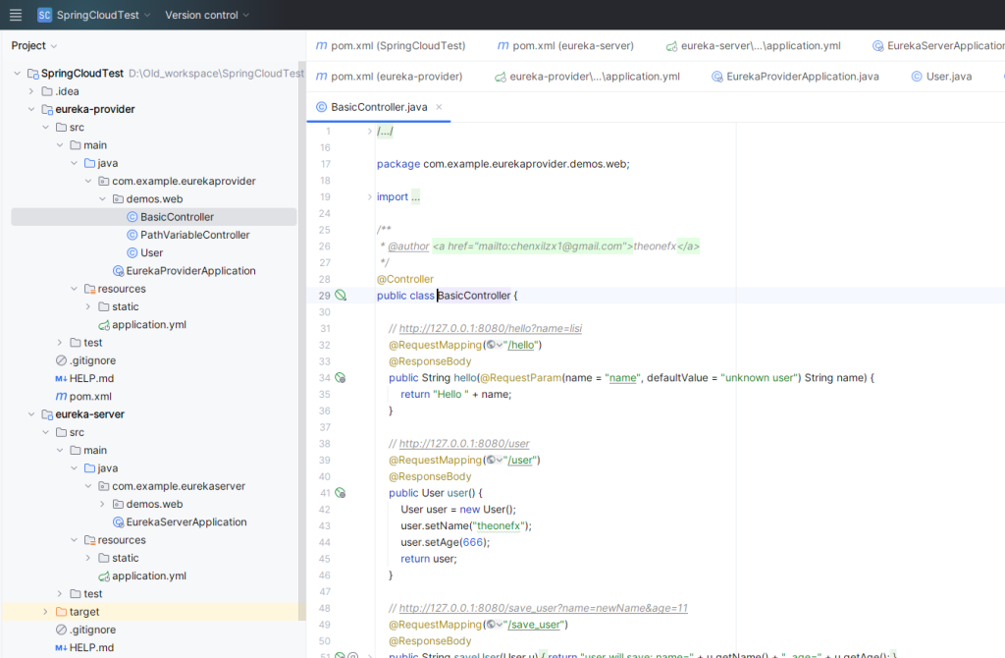
Task: Open the Version control dropdown
Action: (x=207, y=15)
